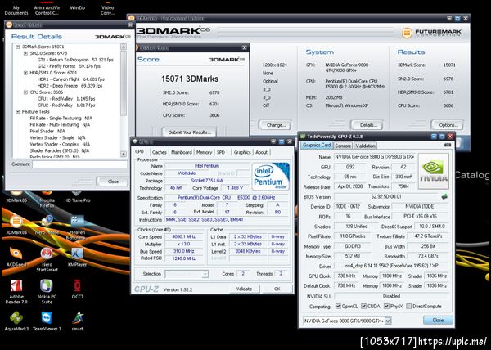Open TeamViewer 3 desktop shortcut
Viewport: 491px width, 350px height.
47,321
